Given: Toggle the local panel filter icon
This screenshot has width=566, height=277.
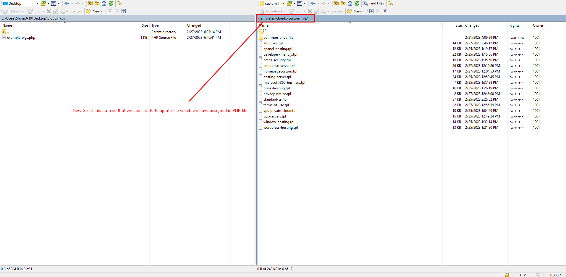Looking at the screenshot, I should click(54, 4).
